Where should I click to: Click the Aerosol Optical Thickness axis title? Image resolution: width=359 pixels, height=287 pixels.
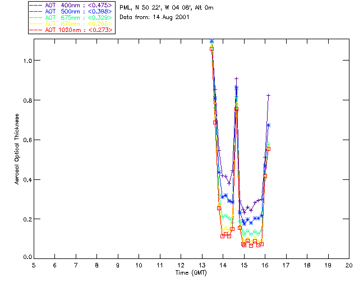[x=17, y=149]
